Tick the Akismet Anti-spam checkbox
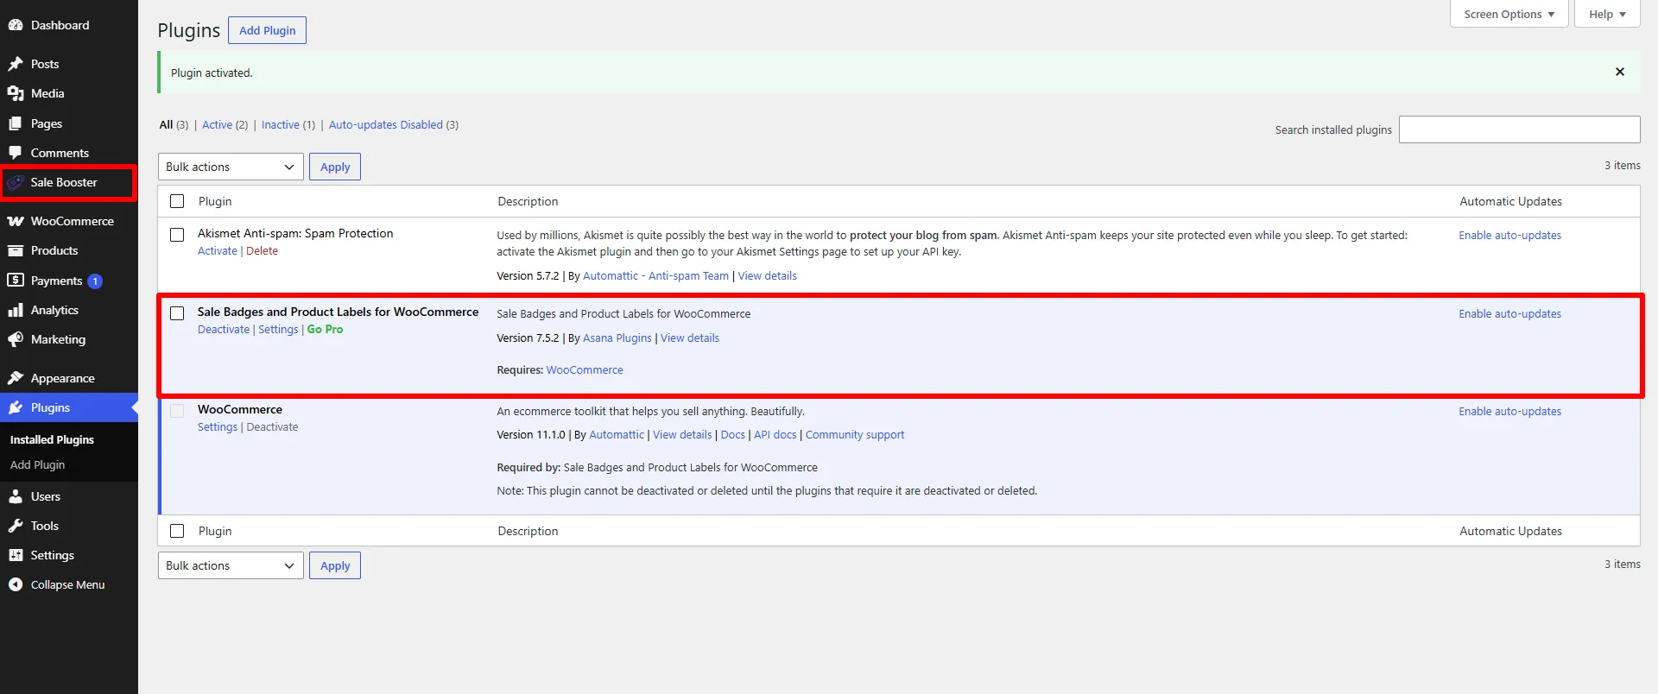Viewport: 1658px width, 694px height. click(x=177, y=235)
